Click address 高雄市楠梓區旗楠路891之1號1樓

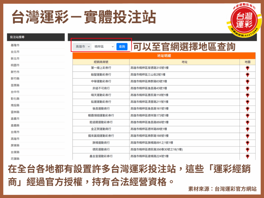coord(152,143)
